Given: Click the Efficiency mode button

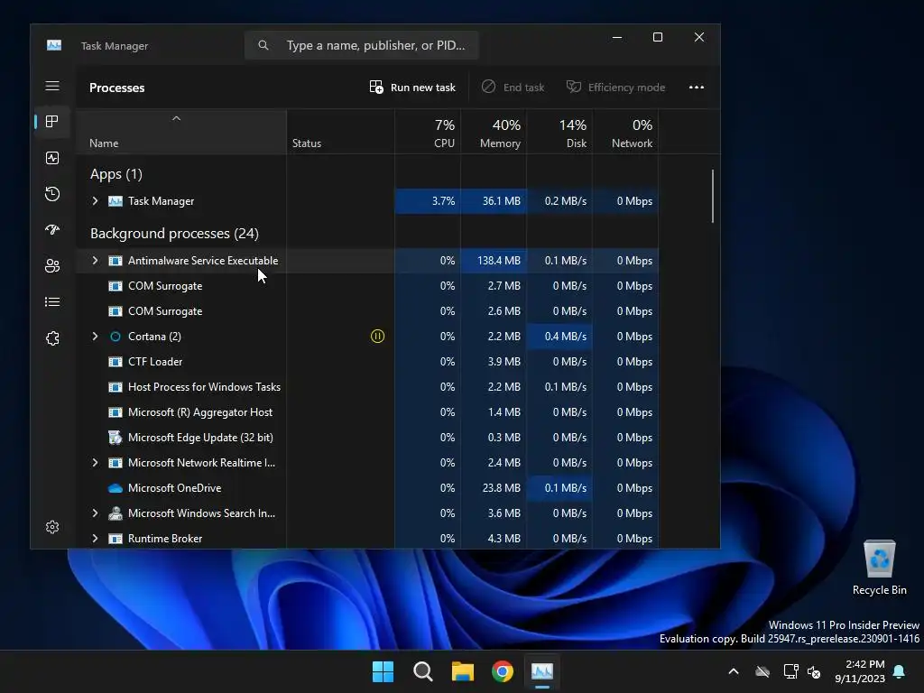Looking at the screenshot, I should 615,88.
